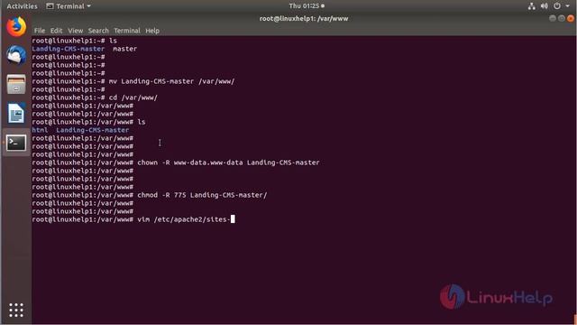This screenshot has height=325, width=577.
Task: Maximize the terminal window
Action: pyautogui.click(x=562, y=18)
